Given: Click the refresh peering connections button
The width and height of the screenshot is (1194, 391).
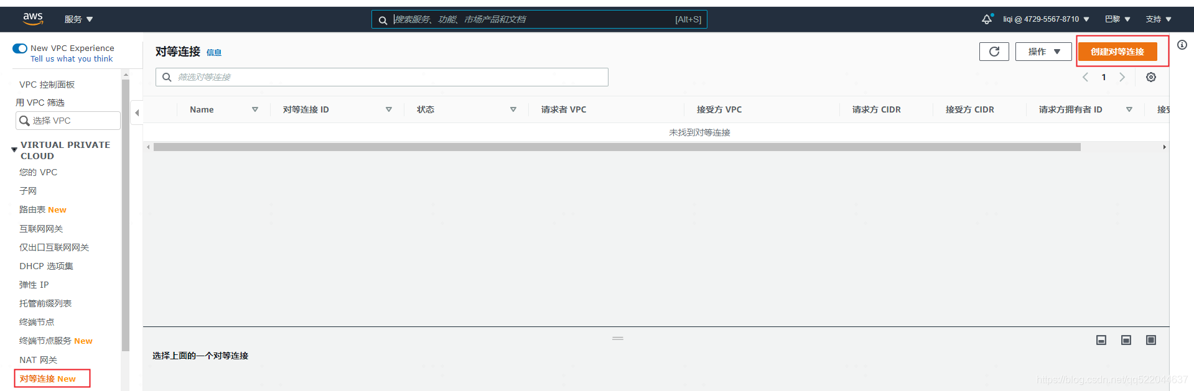Looking at the screenshot, I should [994, 52].
